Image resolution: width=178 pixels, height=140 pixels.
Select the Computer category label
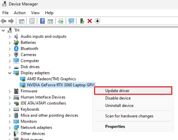[30, 61]
